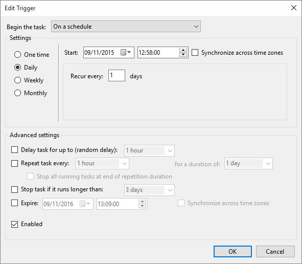
Task: Toggle Synchronize across time zones for Expire
Action: (x=181, y=203)
